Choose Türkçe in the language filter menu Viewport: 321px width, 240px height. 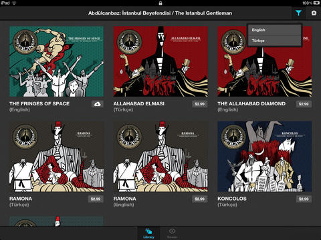tap(274, 41)
